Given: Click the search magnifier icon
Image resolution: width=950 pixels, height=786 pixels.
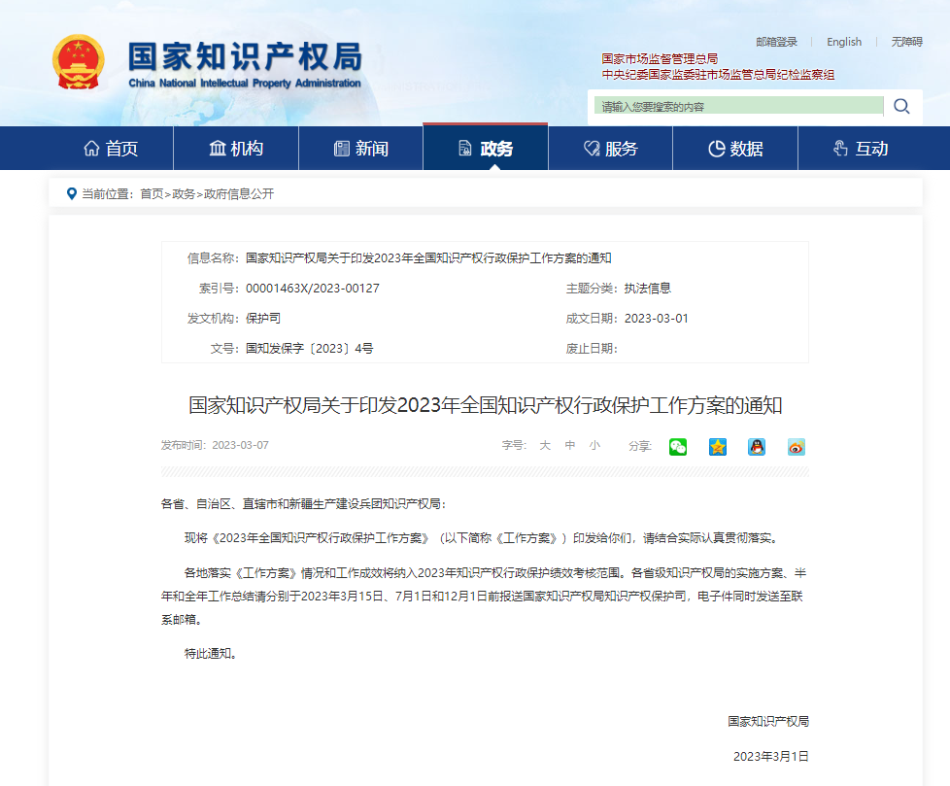Looking at the screenshot, I should tap(901, 107).
